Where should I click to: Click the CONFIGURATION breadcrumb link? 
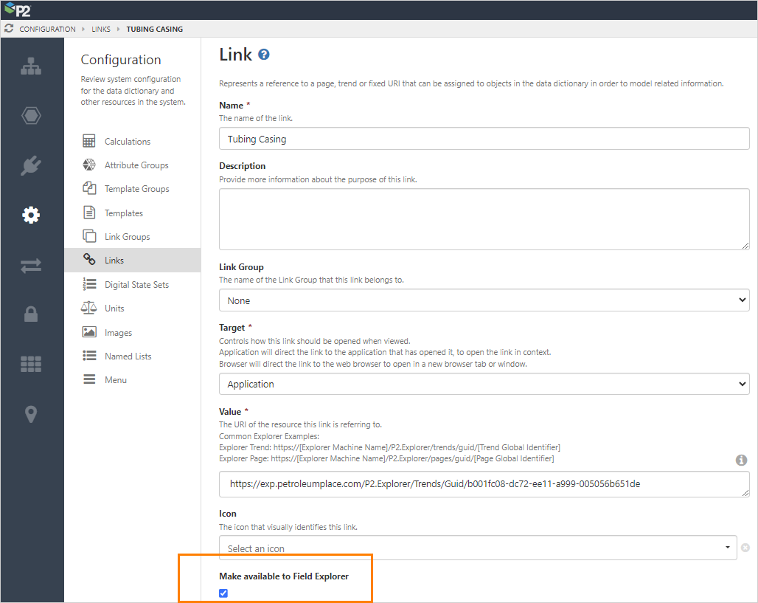[47, 30]
